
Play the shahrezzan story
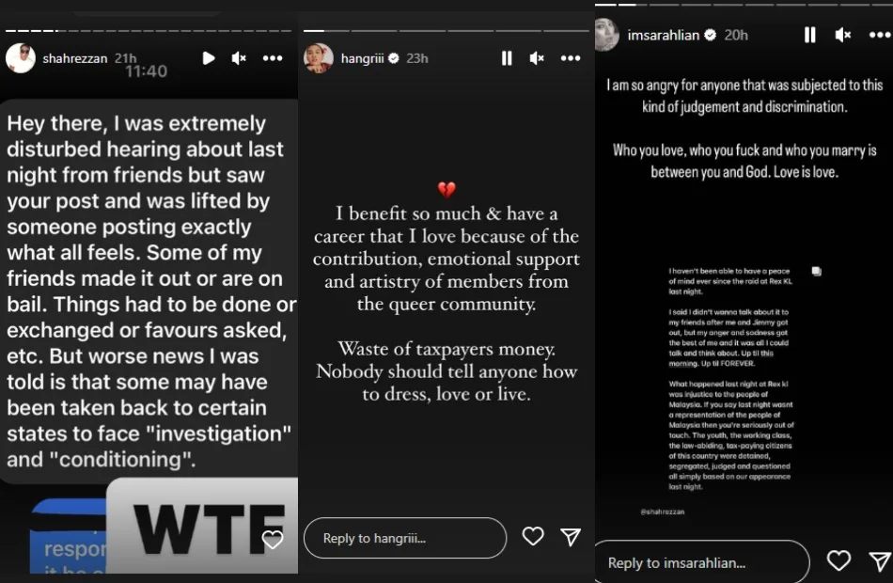[209, 58]
